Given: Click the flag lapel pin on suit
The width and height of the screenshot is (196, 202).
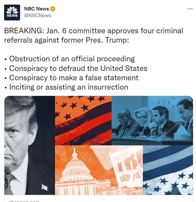Looking at the screenshot, I should (45, 187).
